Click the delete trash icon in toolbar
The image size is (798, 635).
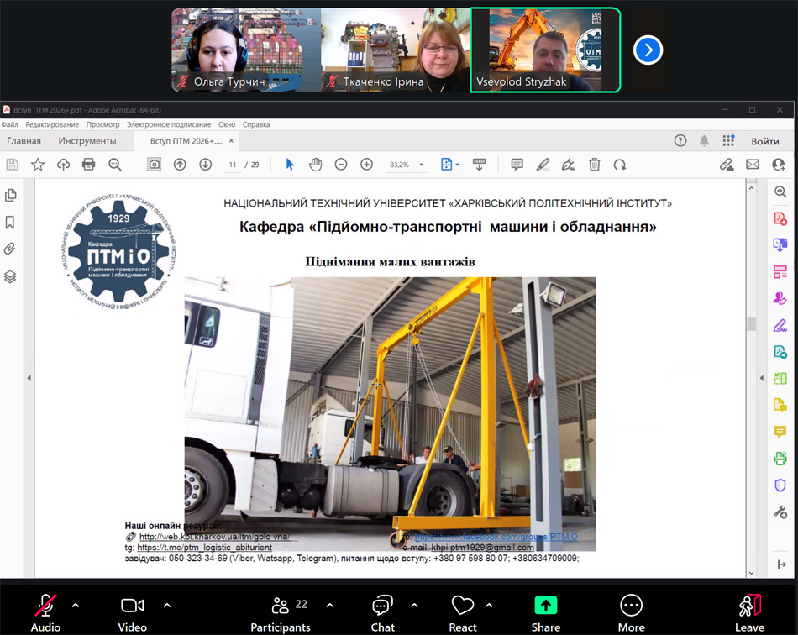coord(594,165)
